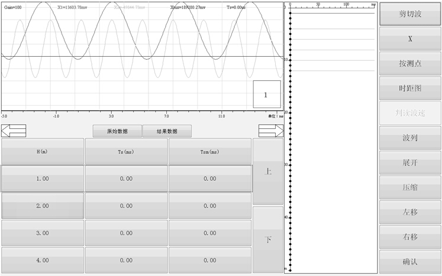Select the channel 1 box on waveform
The image size is (442, 276).
click(x=266, y=95)
